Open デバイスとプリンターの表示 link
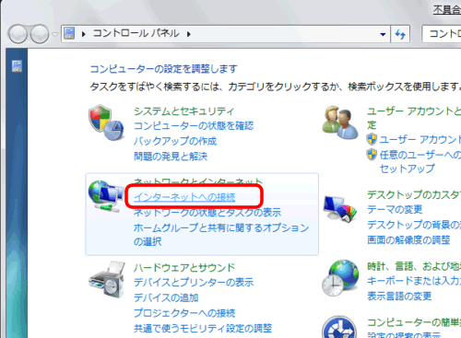This screenshot has height=338, width=461. pyautogui.click(x=194, y=282)
